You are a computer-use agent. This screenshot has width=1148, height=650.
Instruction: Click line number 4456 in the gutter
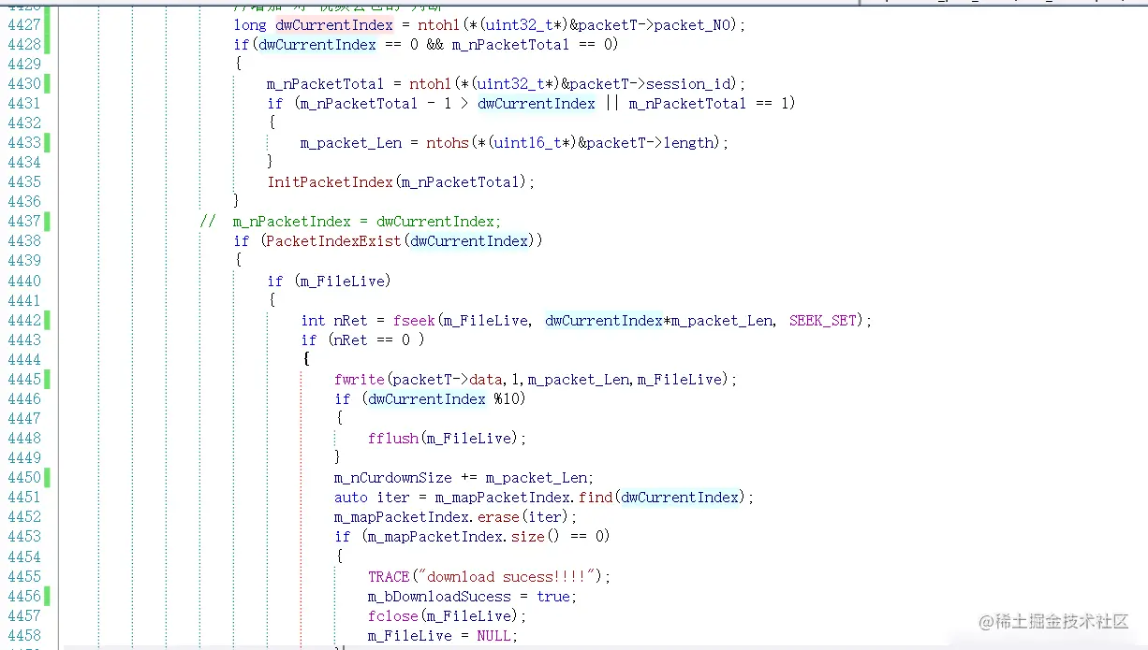coord(24,596)
